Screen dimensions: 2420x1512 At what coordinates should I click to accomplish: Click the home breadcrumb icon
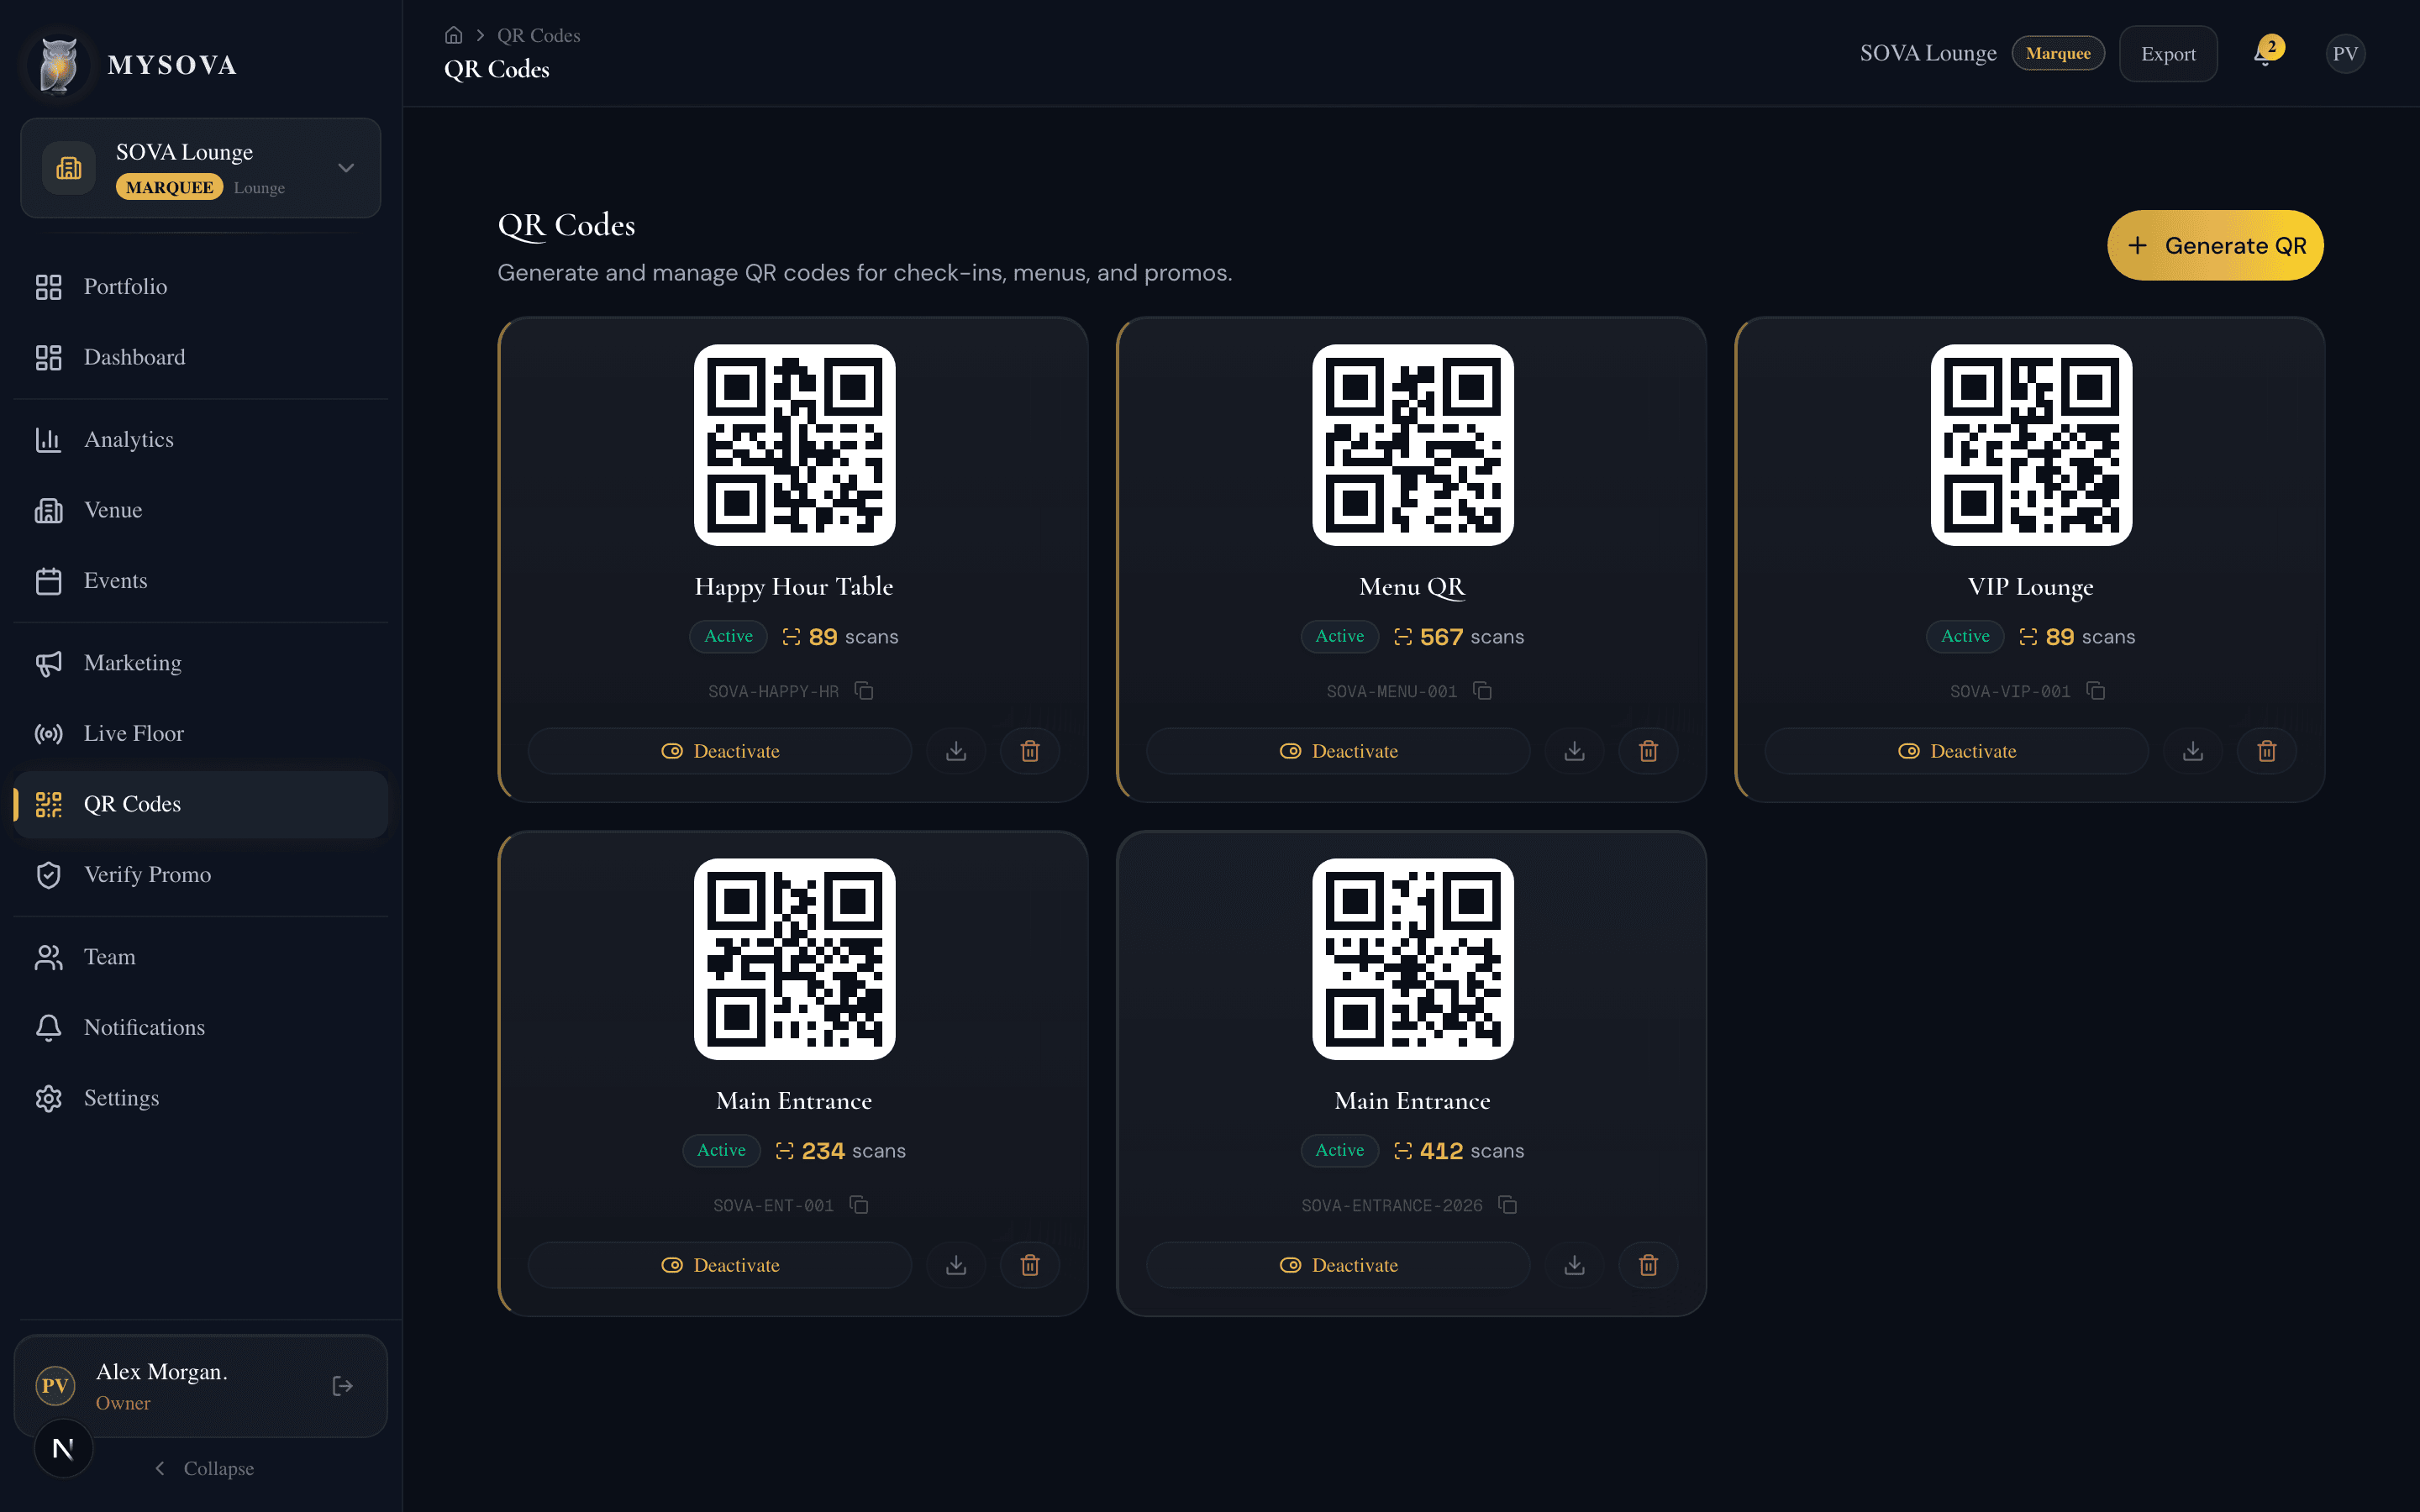click(454, 34)
